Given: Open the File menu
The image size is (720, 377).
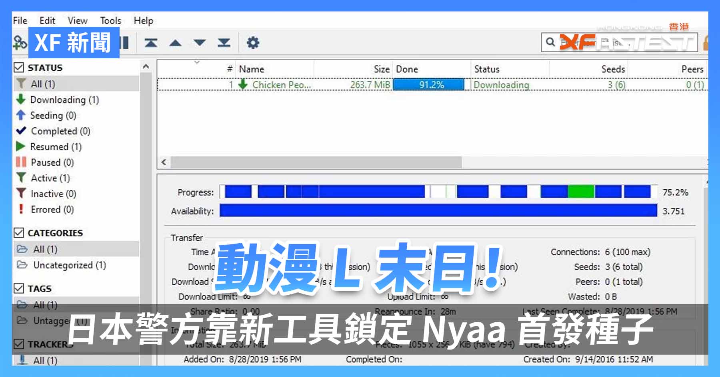Looking at the screenshot, I should tap(20, 20).
